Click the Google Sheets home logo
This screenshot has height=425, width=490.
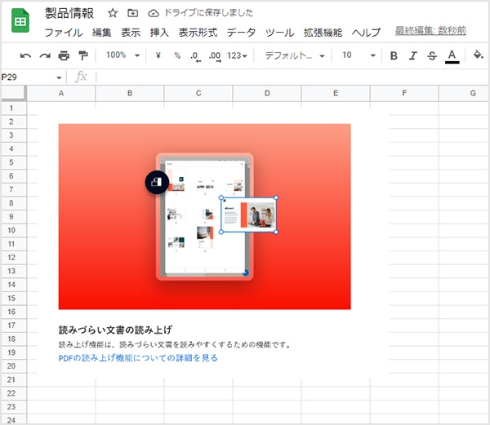pyautogui.click(x=20, y=20)
